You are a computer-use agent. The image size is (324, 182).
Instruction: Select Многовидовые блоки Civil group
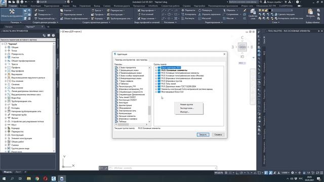click(x=172, y=92)
